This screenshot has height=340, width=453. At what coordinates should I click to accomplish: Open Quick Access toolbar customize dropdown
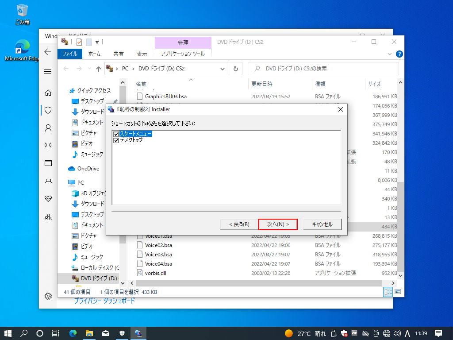point(97,42)
